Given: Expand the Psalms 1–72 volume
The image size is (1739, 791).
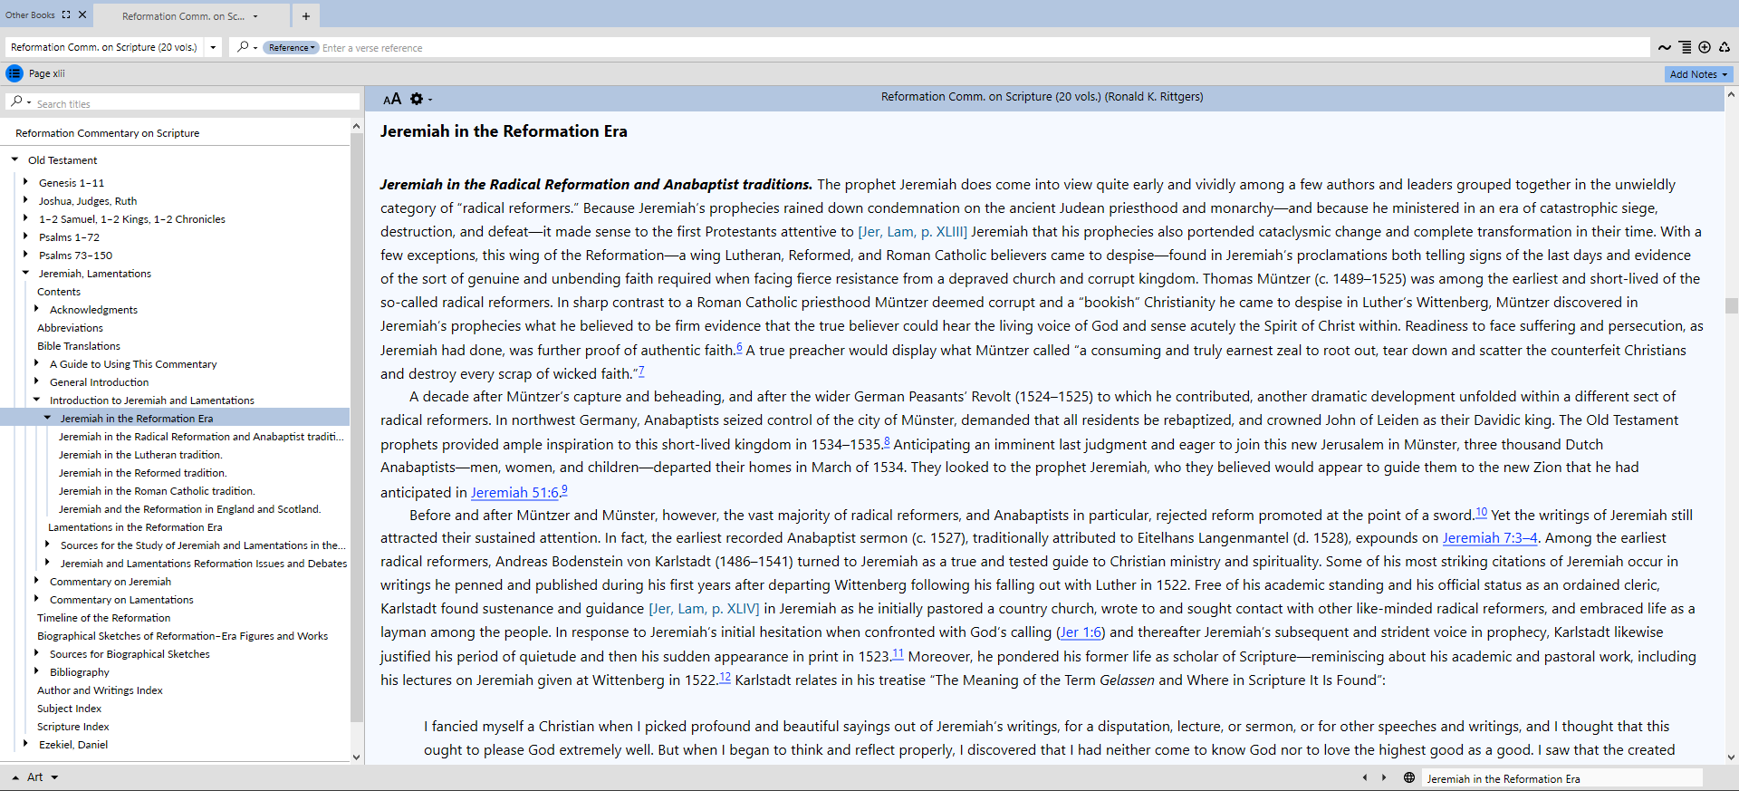Looking at the screenshot, I should point(25,236).
